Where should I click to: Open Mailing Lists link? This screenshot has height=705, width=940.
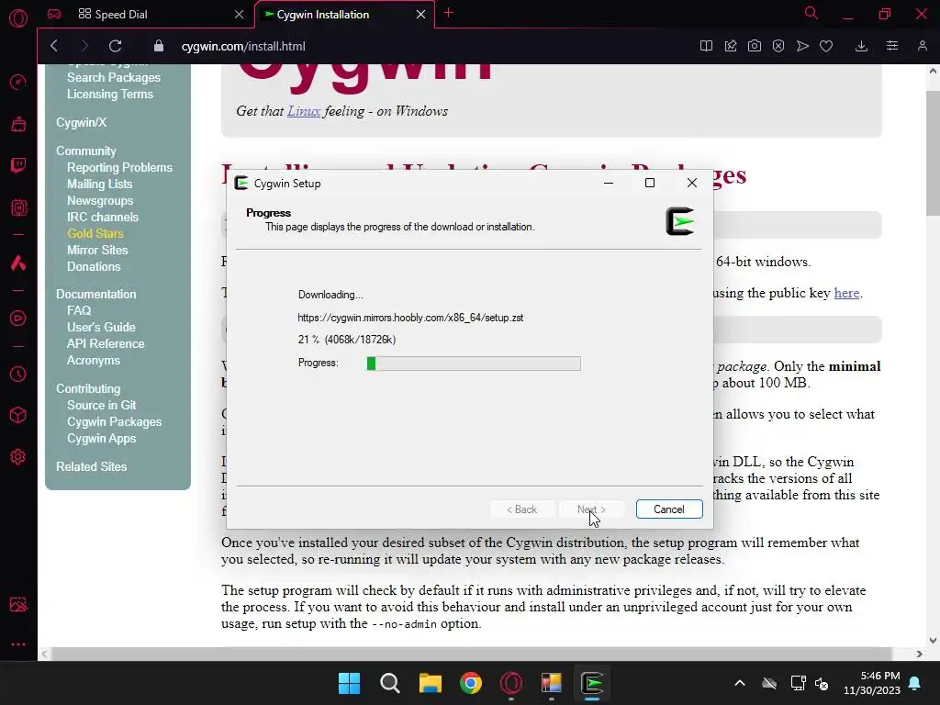point(99,184)
